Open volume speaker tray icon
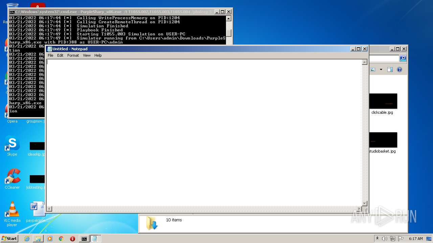The width and height of the screenshot is (433, 243). tap(385, 239)
